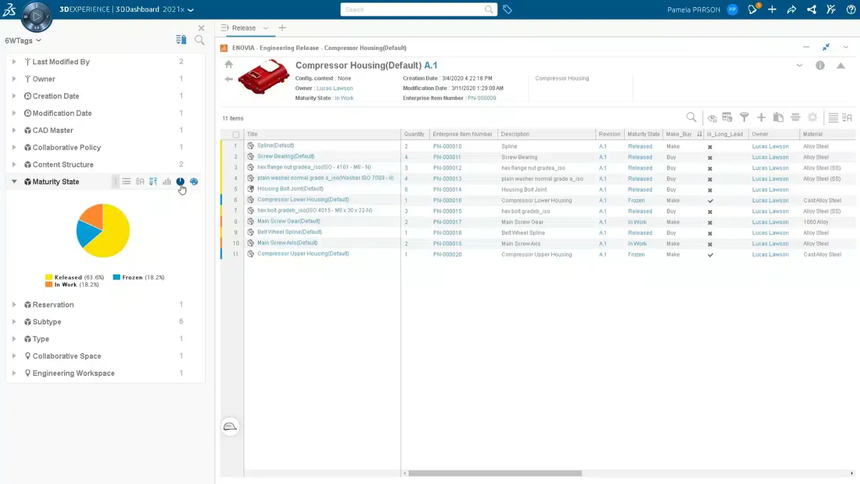The height and width of the screenshot is (484, 860).
Task: Click the add item plus icon
Action: point(762,117)
